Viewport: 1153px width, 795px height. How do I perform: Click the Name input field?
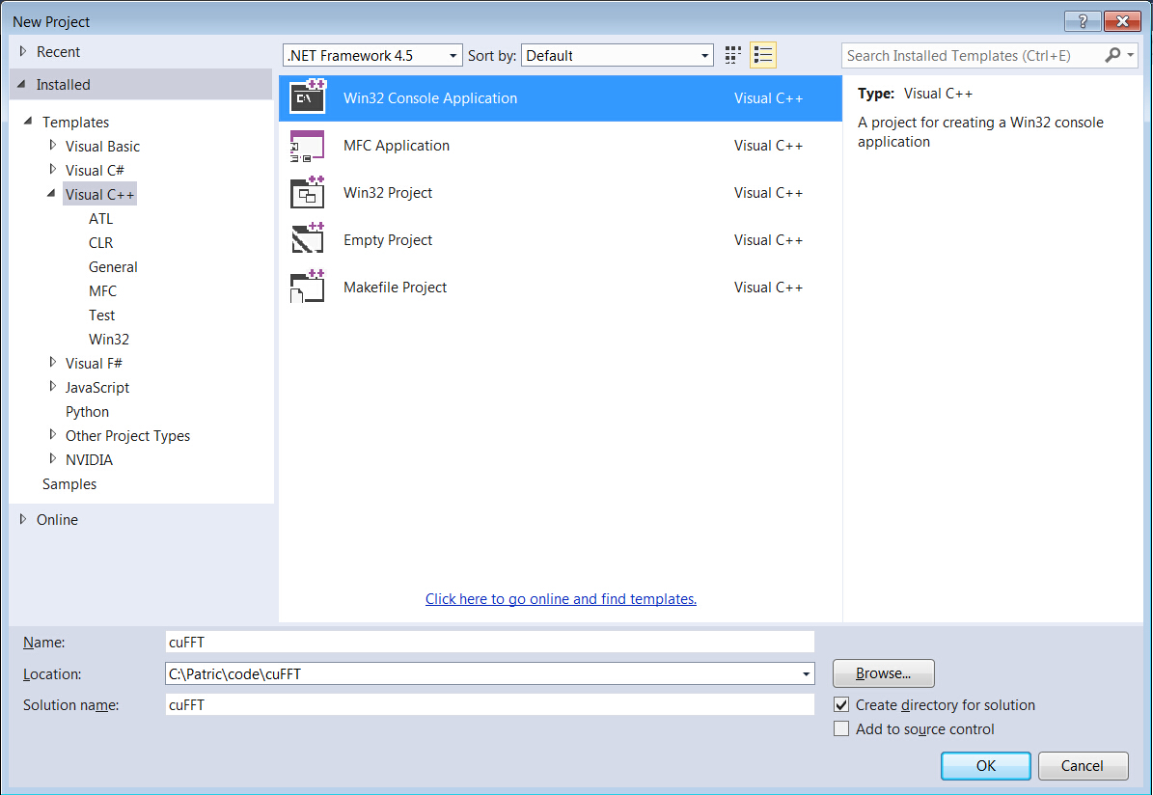490,642
